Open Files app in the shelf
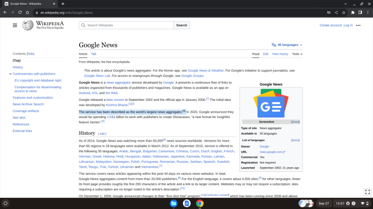Viewport: 373px width, 209px height. pos(173,203)
